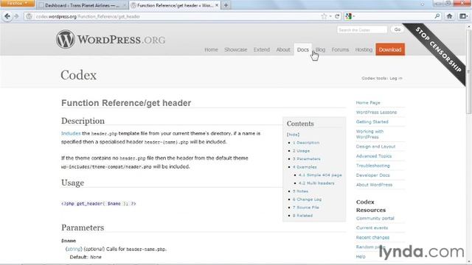Jump to 4 Examples in Contents

pos(305,167)
